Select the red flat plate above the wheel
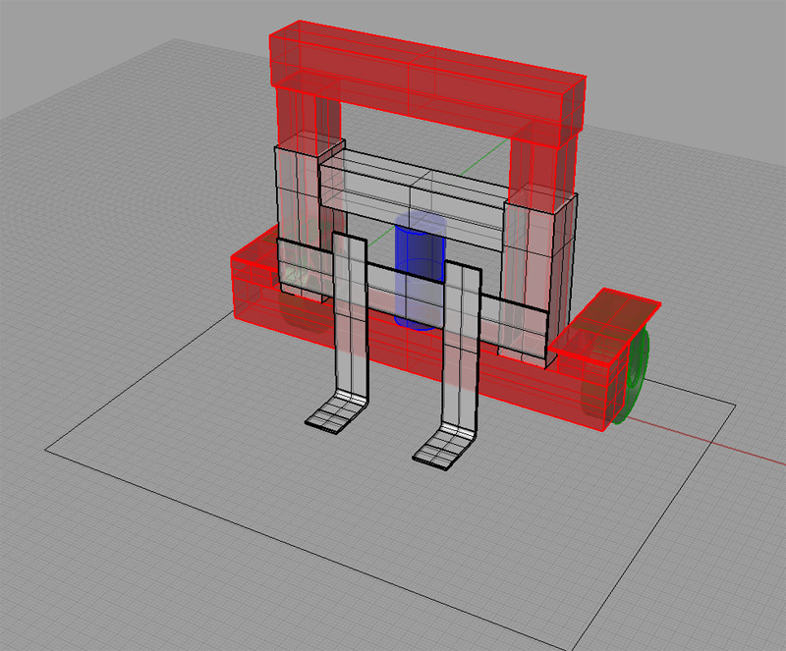This screenshot has width=786, height=651. (604, 325)
